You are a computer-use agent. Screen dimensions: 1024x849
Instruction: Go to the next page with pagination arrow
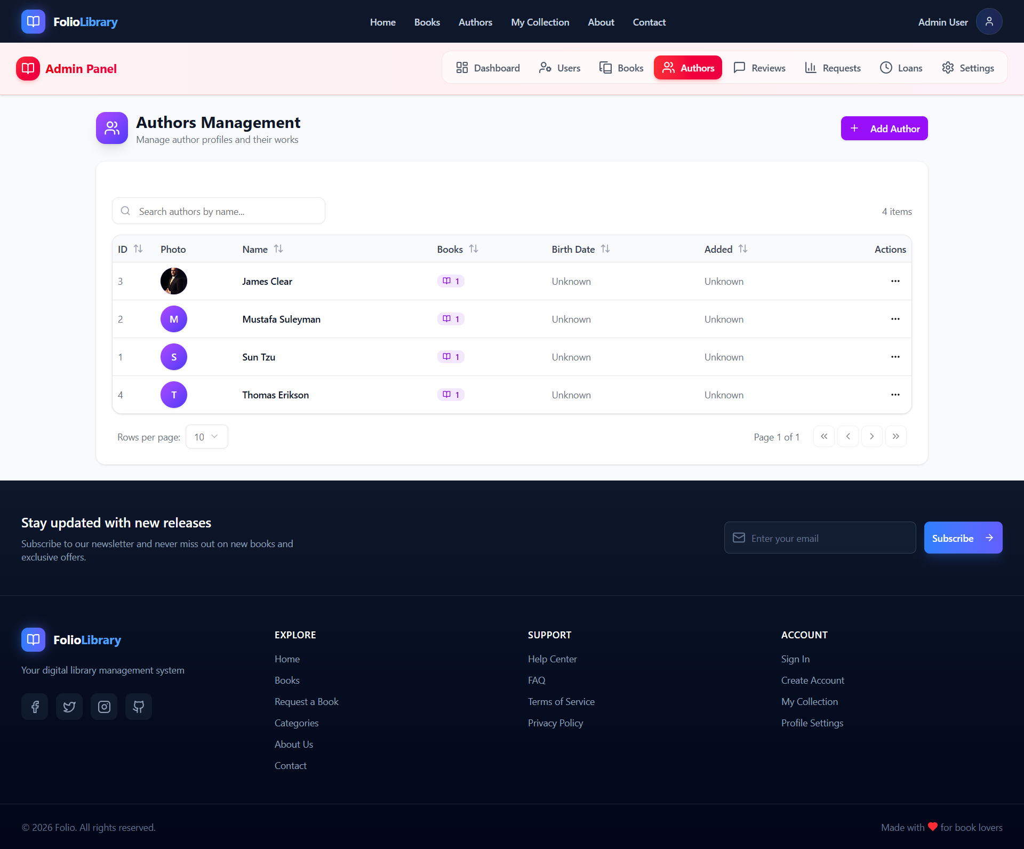click(x=872, y=436)
